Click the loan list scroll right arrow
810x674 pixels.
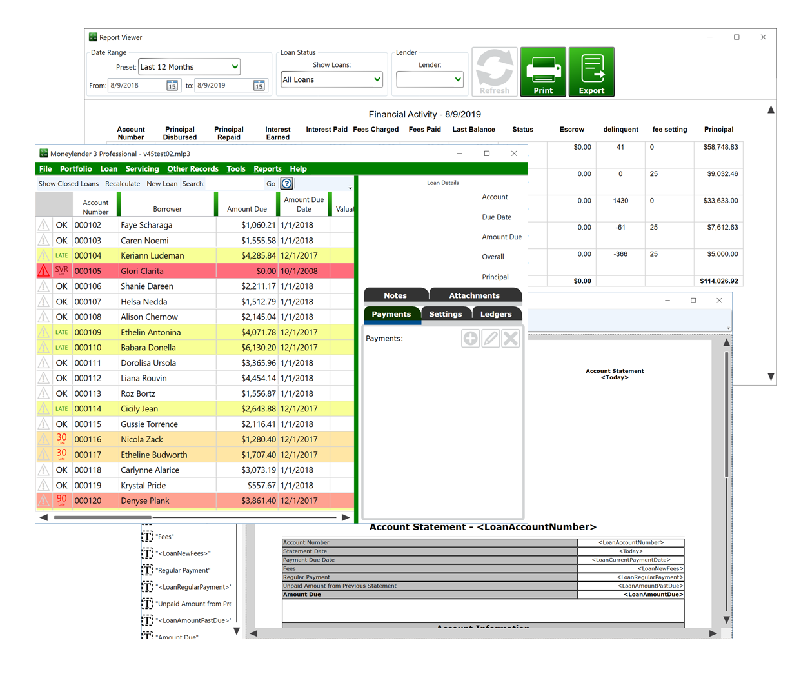(x=346, y=517)
